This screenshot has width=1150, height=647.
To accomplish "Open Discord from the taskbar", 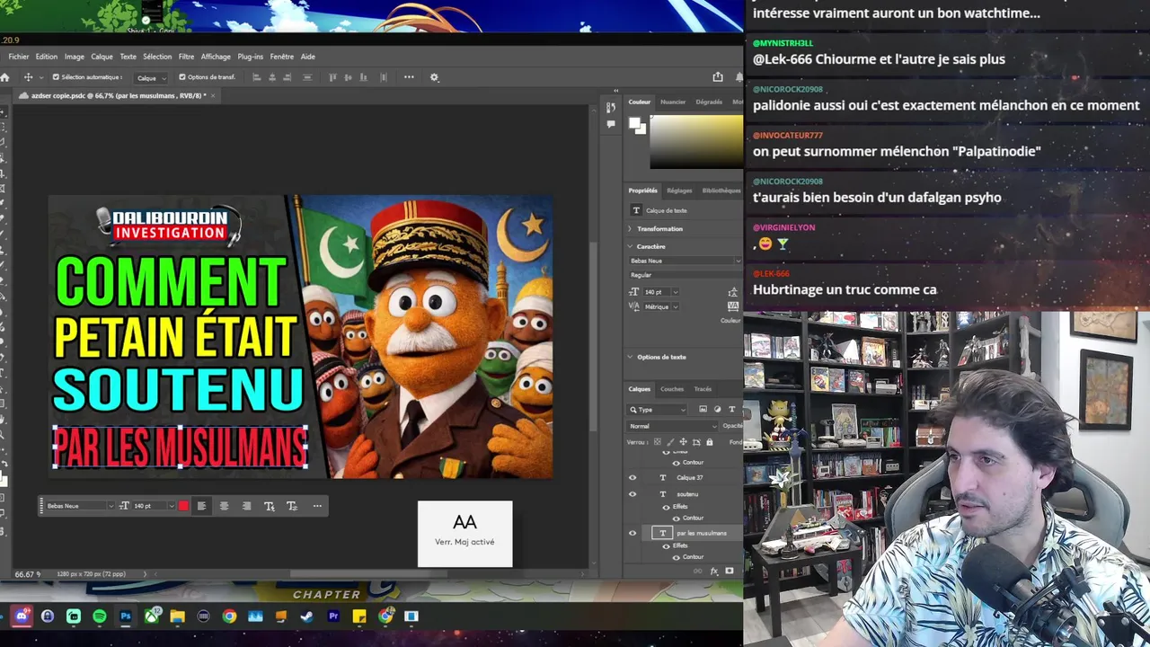I will coord(22,616).
